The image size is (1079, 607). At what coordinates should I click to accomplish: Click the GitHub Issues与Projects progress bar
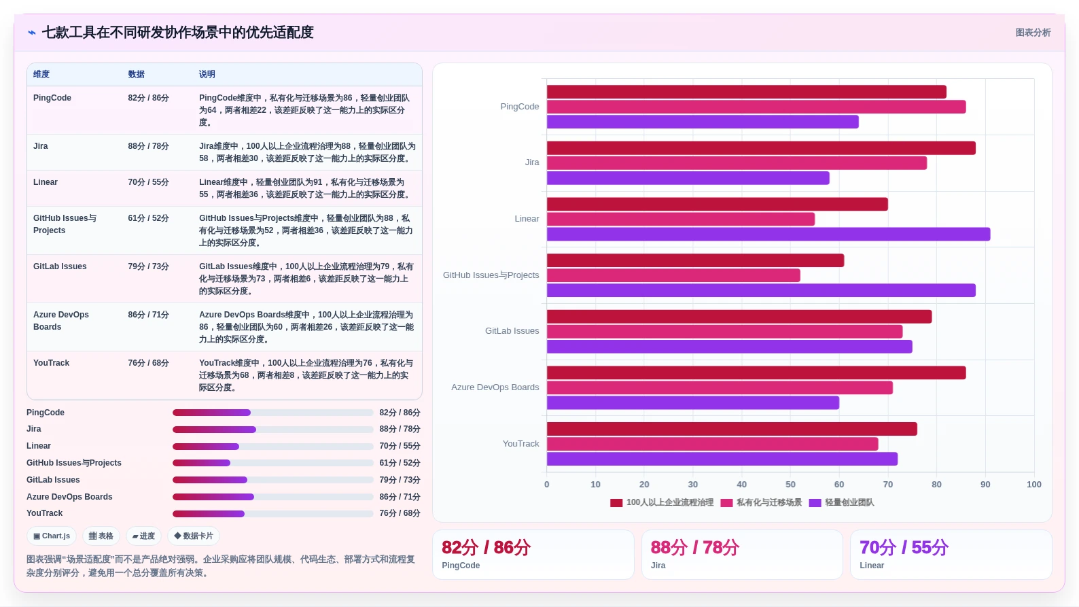[x=272, y=463]
